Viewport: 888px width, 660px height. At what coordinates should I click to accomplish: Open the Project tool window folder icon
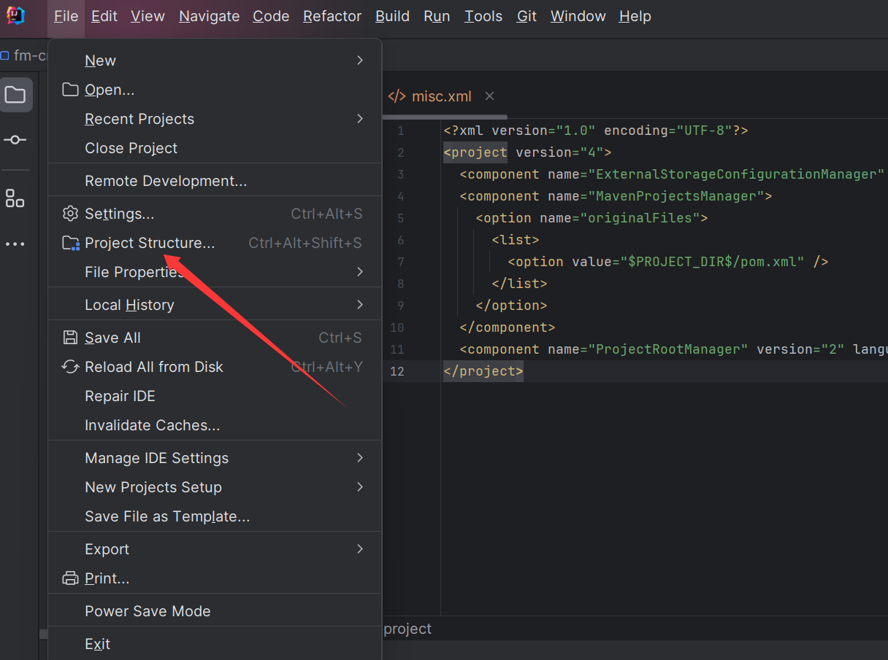15,95
